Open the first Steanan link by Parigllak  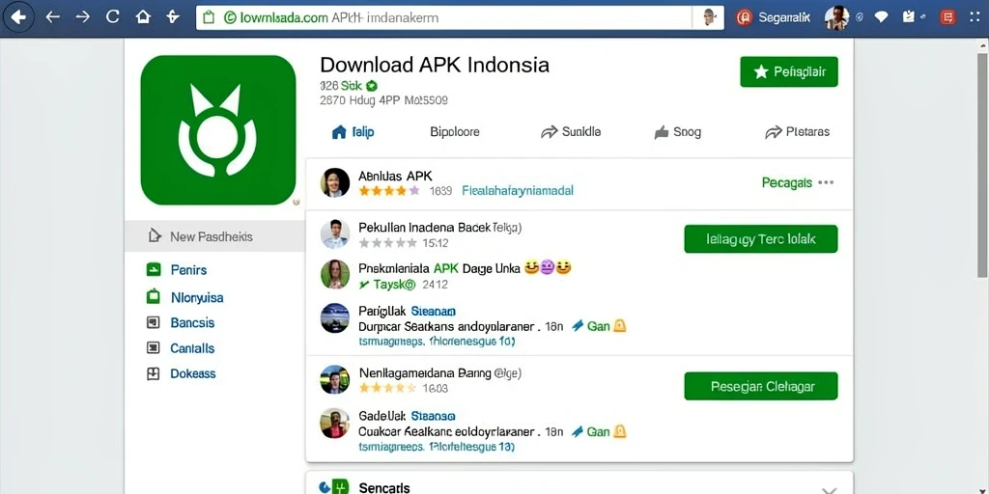[x=434, y=311]
